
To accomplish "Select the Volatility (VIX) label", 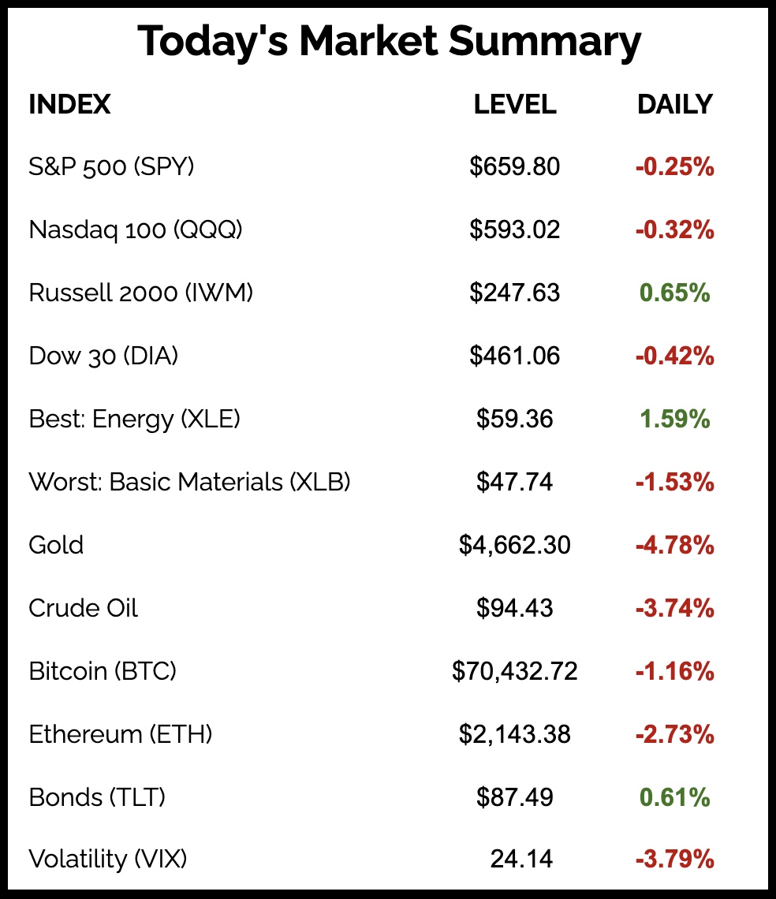I will click(x=108, y=858).
